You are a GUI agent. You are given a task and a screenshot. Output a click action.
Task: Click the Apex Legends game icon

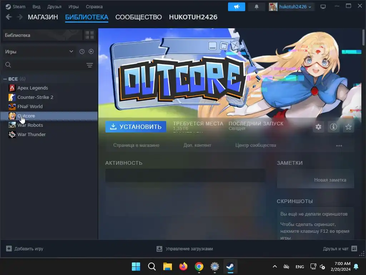coord(12,88)
